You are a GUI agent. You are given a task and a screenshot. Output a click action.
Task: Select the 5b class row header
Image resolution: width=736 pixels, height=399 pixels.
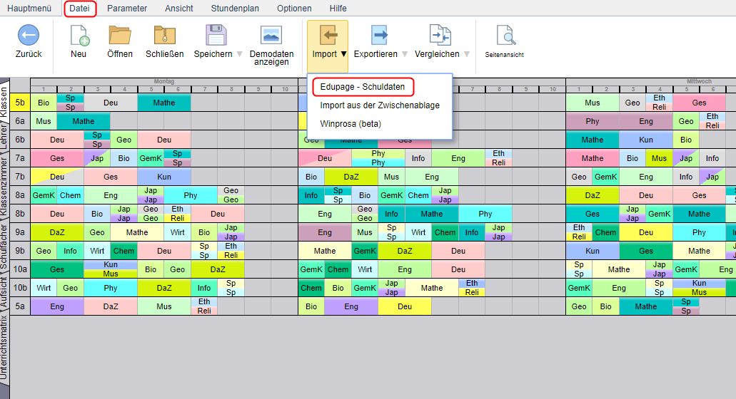(x=19, y=103)
